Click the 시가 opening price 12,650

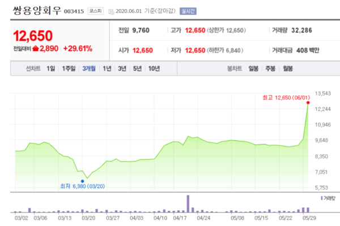(x=142, y=50)
